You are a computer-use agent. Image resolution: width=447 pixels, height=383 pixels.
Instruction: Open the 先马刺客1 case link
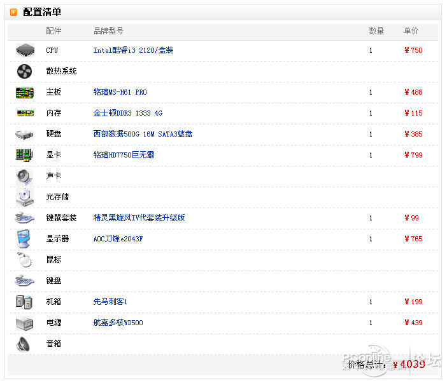(x=110, y=302)
